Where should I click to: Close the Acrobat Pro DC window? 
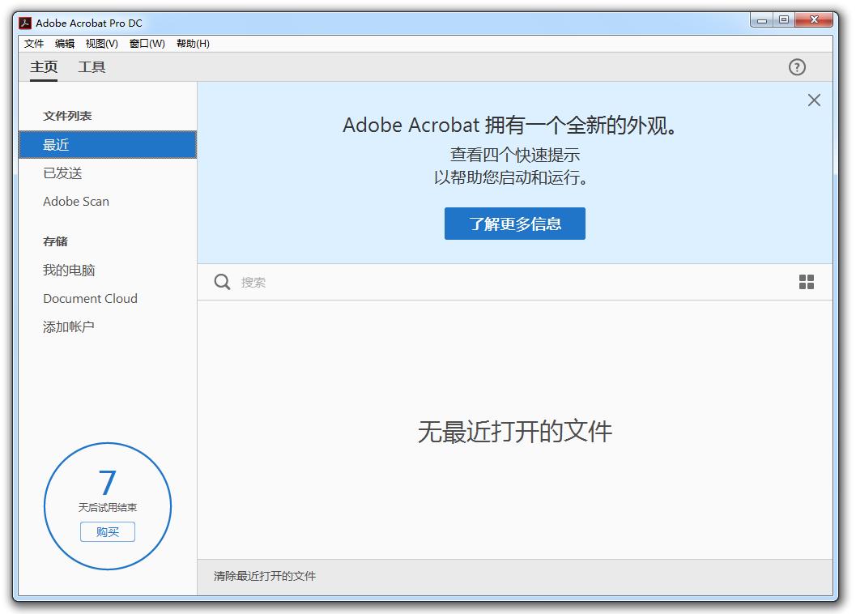[x=813, y=20]
